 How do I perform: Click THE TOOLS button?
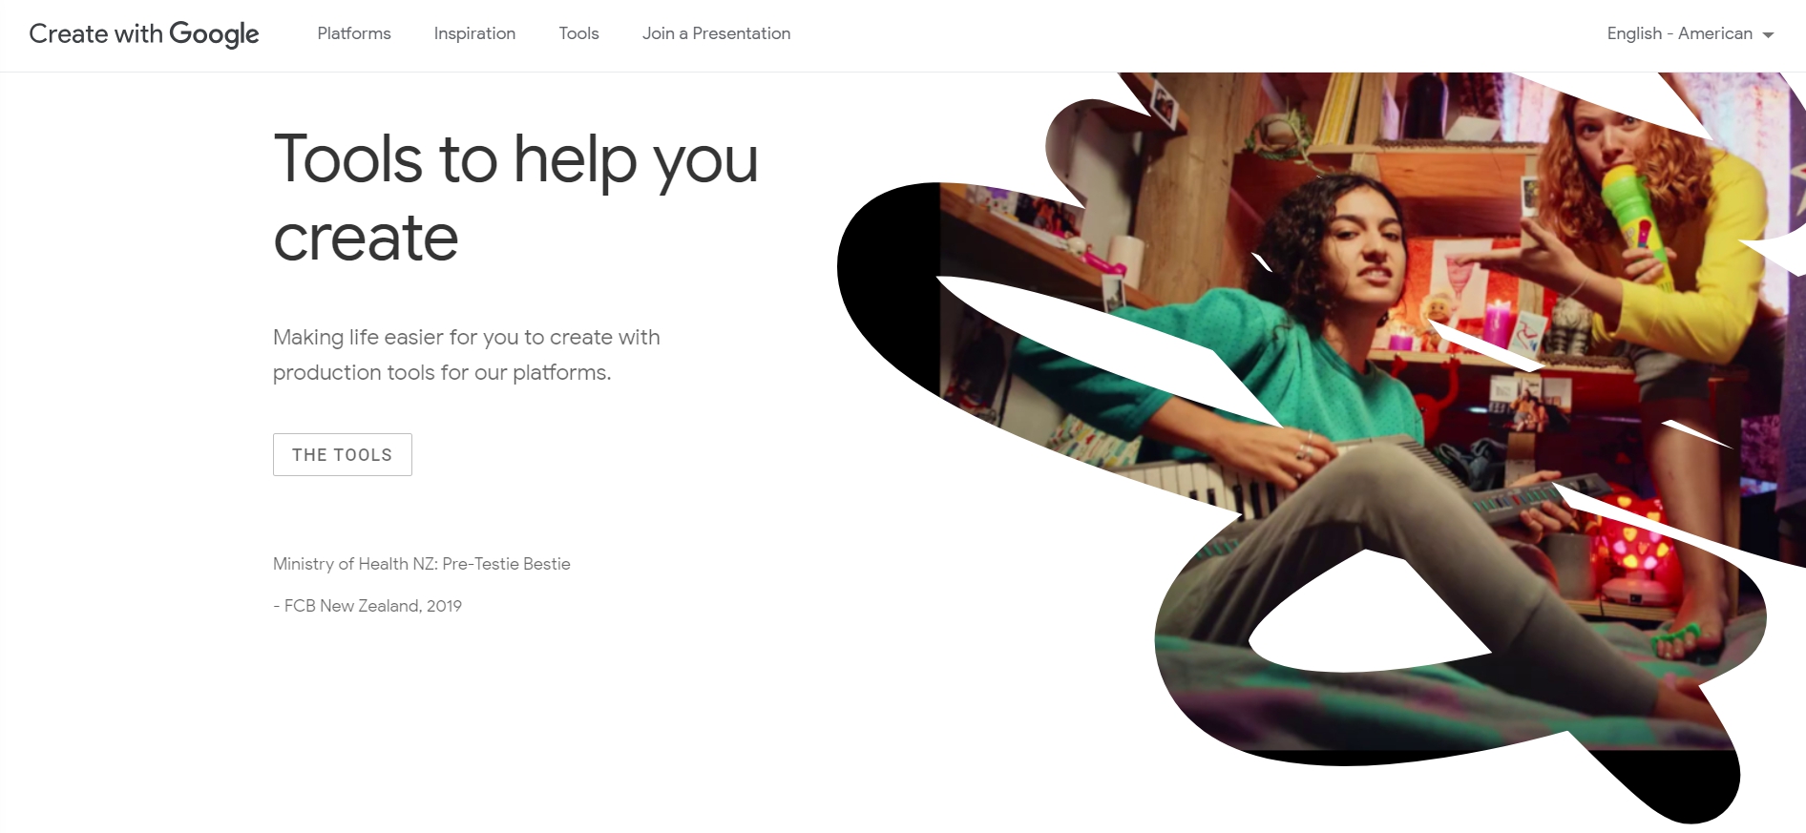pos(343,455)
